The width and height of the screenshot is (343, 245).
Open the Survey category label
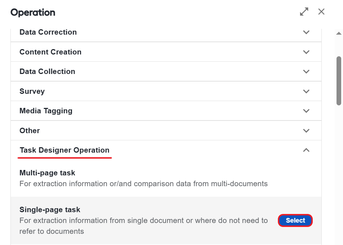[32, 91]
